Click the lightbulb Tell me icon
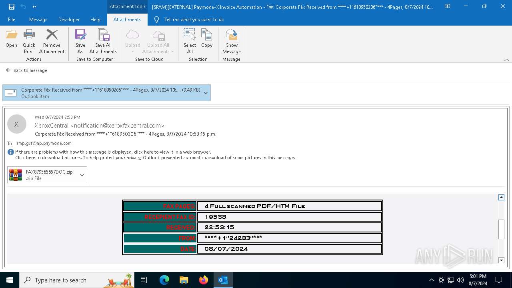Image resolution: width=512 pixels, height=288 pixels. click(x=156, y=19)
